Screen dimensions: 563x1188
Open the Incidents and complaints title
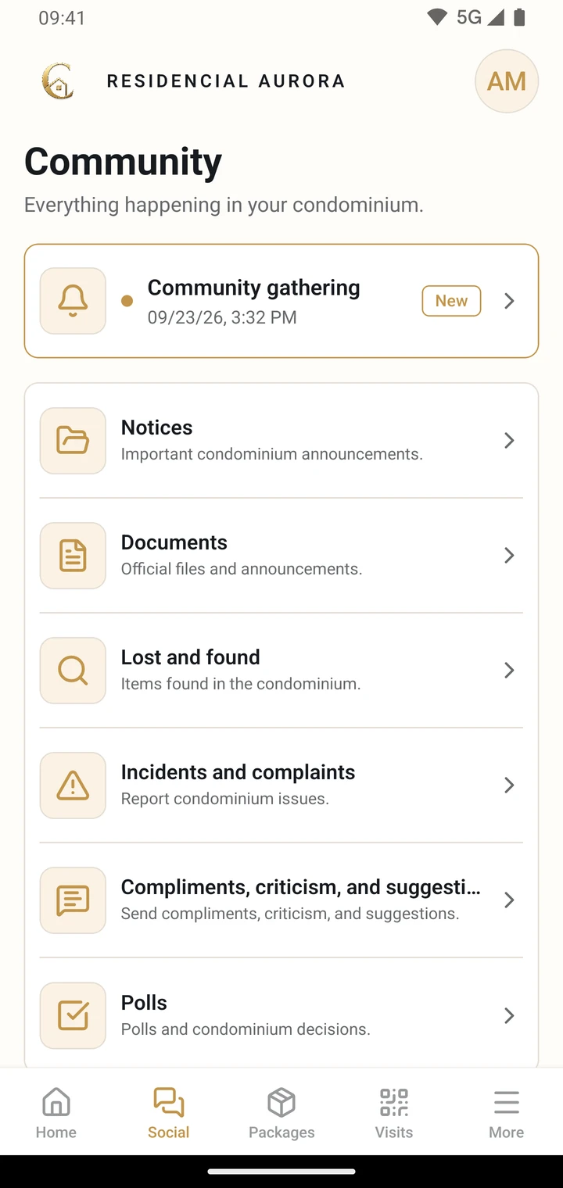pos(238,772)
